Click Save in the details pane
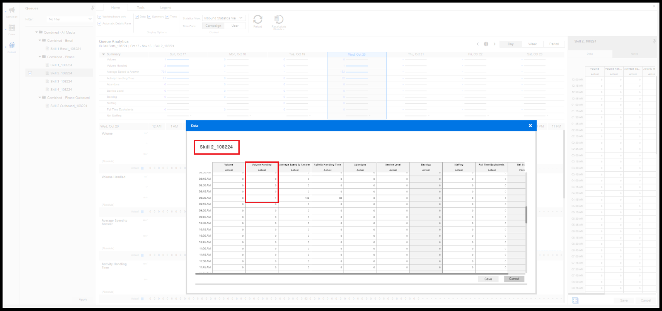 [x=624, y=300]
